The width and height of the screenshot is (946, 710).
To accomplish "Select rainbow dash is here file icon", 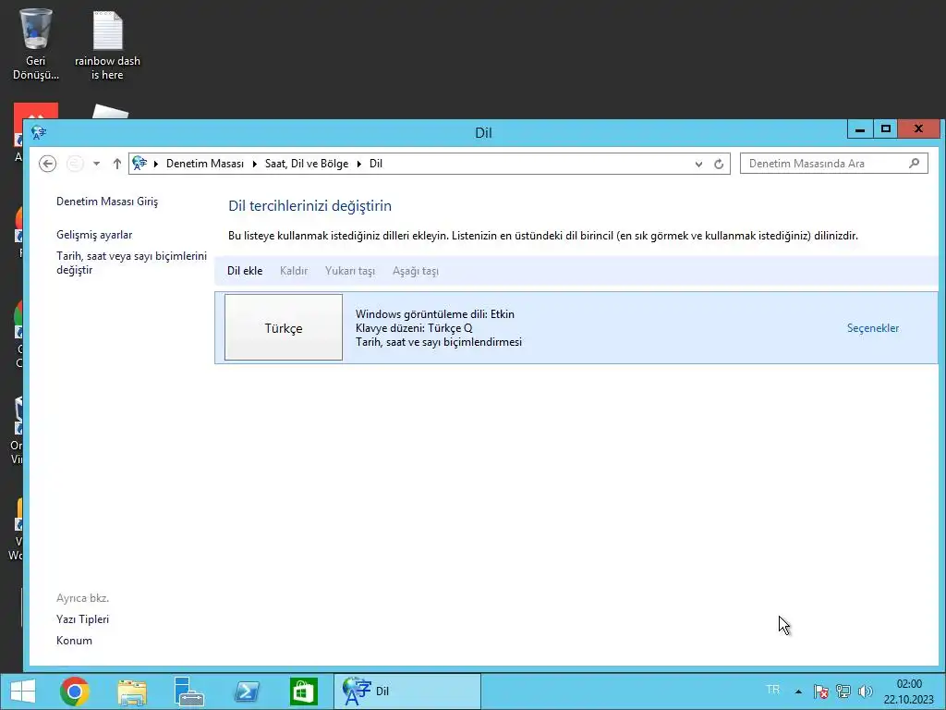I will (x=107, y=46).
